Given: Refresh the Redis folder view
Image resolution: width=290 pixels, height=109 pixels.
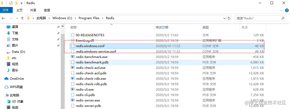Looking at the screenshot, I should click(x=229, y=18).
